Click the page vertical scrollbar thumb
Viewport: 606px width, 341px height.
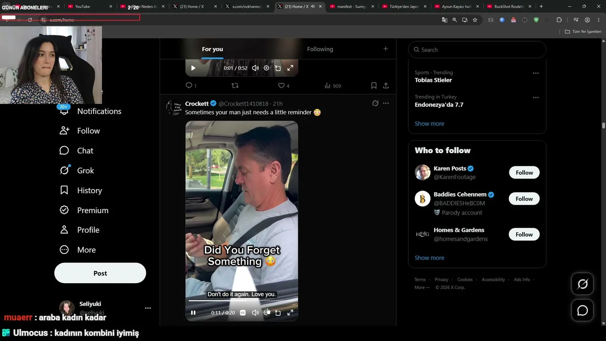pos(604,126)
